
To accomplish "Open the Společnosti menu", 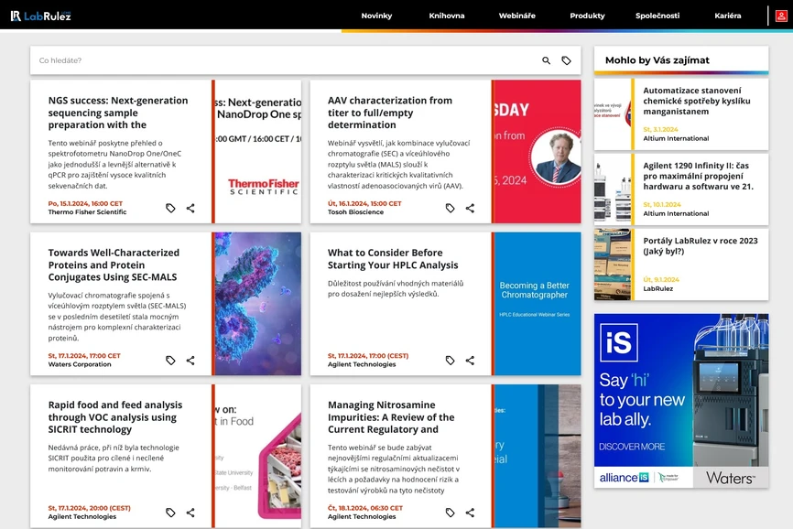I will point(657,16).
